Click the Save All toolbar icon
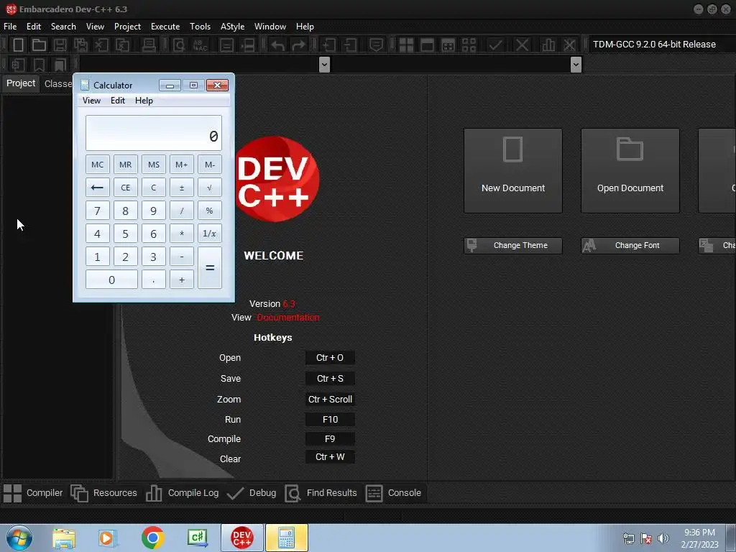The width and height of the screenshot is (736, 552). [x=80, y=45]
